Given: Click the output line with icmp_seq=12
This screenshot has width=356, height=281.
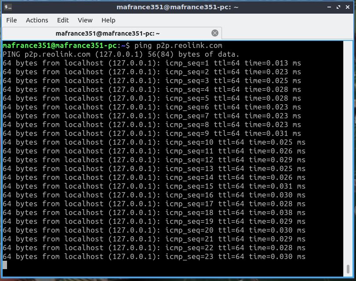Looking at the screenshot, I should click(154, 160).
